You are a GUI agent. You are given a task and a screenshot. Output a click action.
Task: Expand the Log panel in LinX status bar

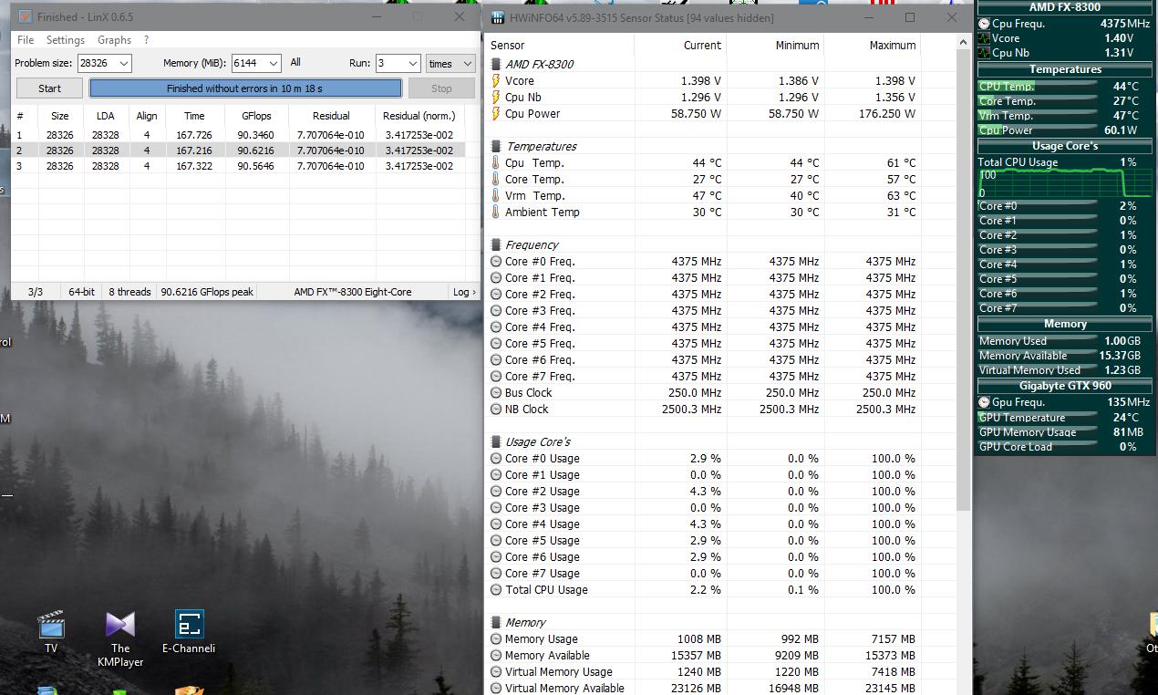pyautogui.click(x=463, y=292)
